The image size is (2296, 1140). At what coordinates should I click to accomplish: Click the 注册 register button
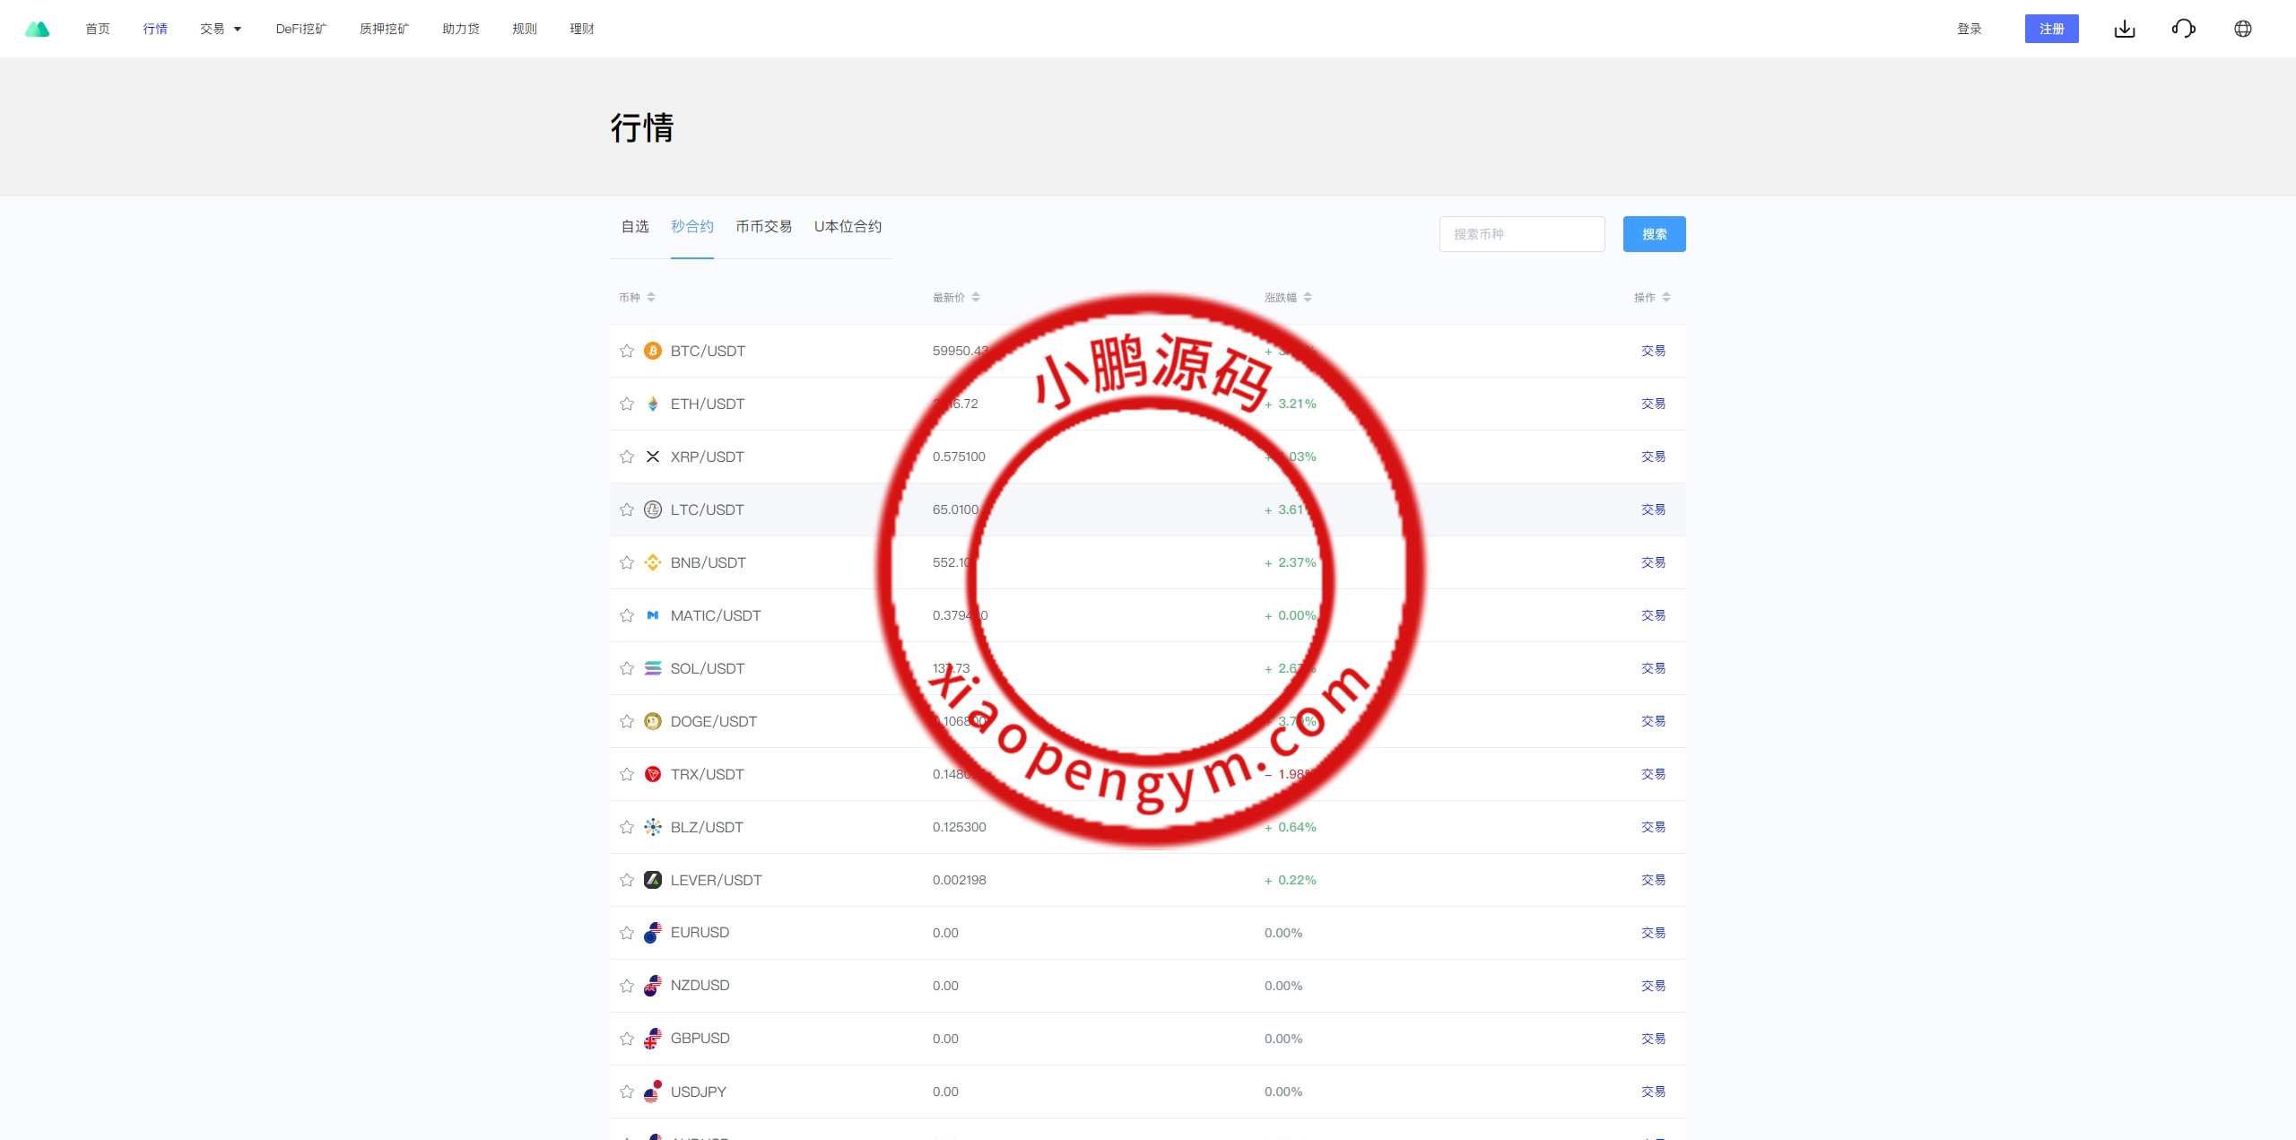(x=2051, y=29)
